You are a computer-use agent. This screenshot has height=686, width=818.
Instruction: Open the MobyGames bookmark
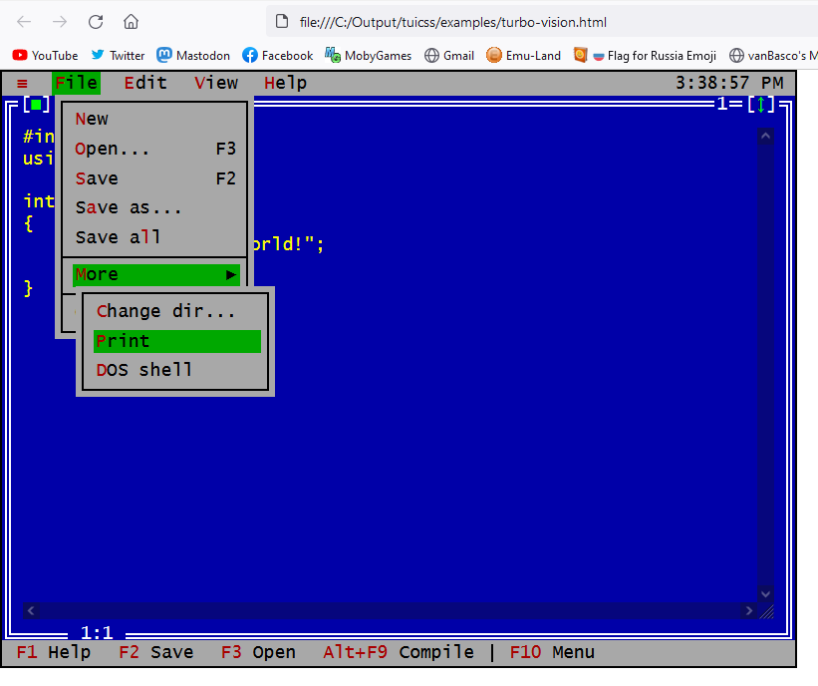368,56
